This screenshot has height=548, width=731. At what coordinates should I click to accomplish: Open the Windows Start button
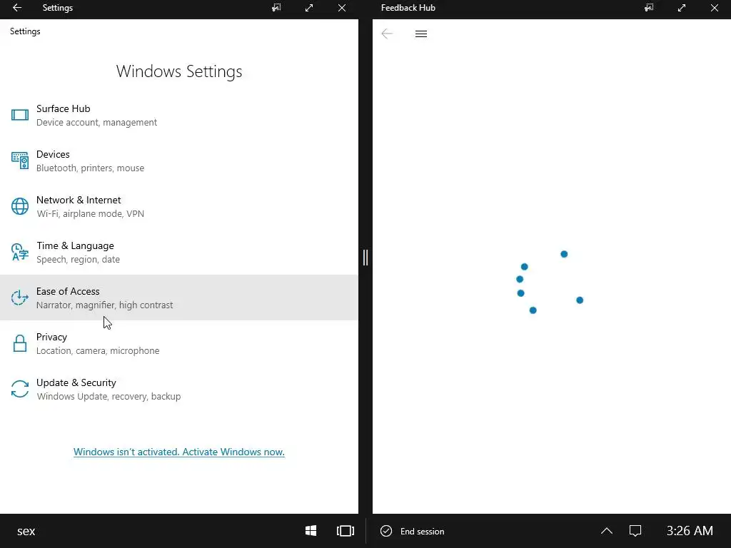click(311, 531)
